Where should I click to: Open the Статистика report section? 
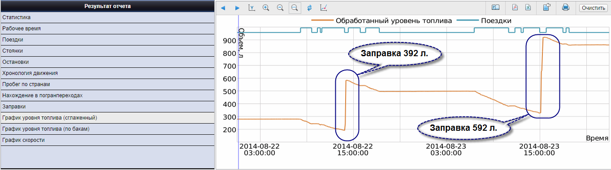pyautogui.click(x=107, y=17)
